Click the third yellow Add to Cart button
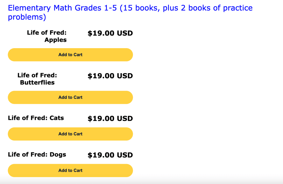 click(70, 134)
